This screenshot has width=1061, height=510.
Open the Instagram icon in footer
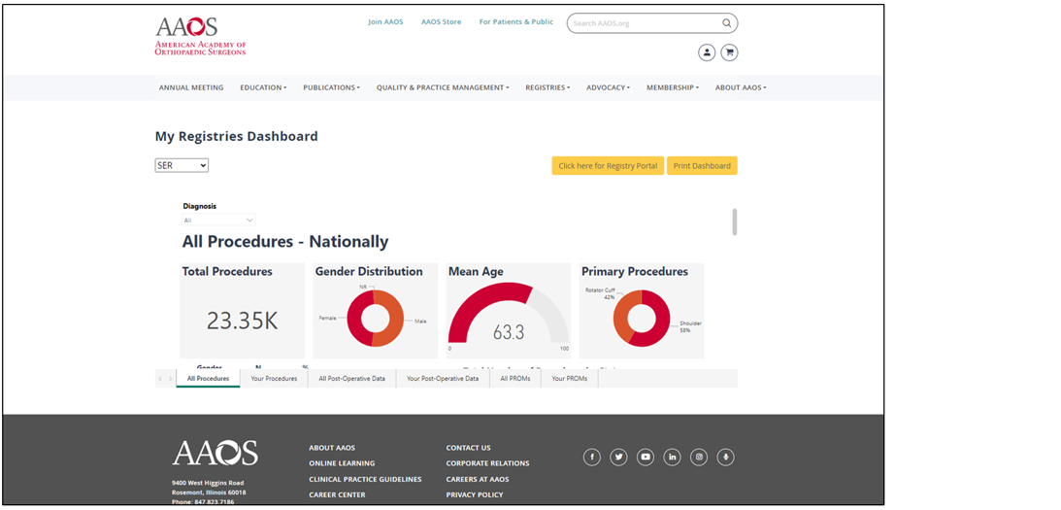699,458
